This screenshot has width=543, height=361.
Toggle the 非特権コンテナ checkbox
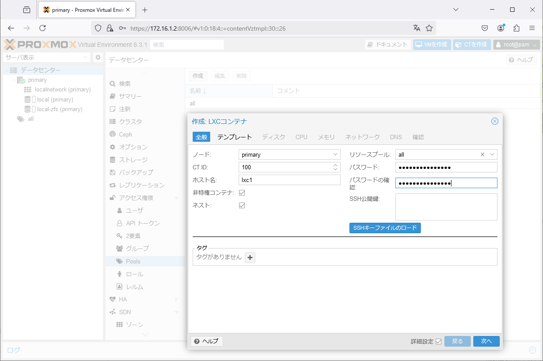pos(242,193)
